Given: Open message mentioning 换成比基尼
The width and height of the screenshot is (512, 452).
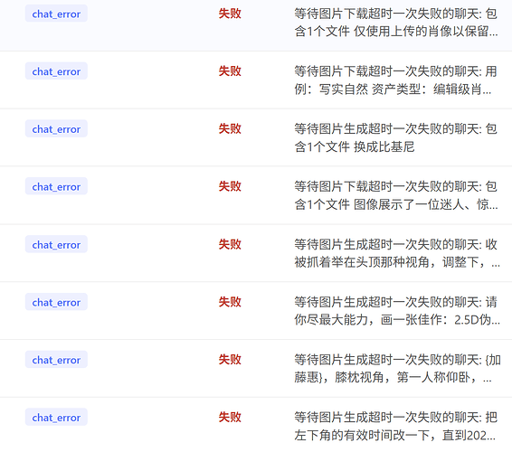Looking at the screenshot, I should pos(395,138).
